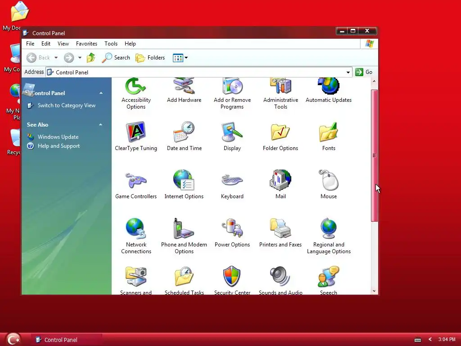Open the Mouse settings icon

328,184
